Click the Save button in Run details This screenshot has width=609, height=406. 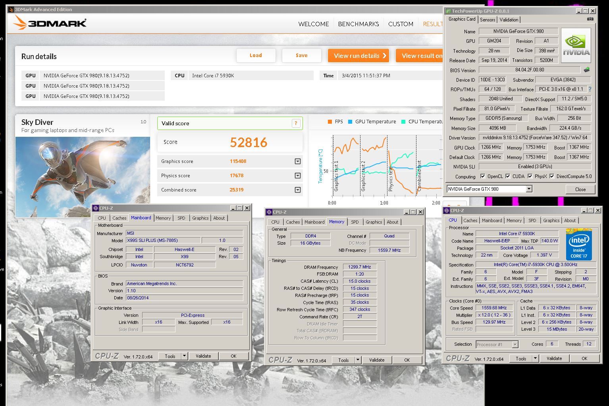301,56
